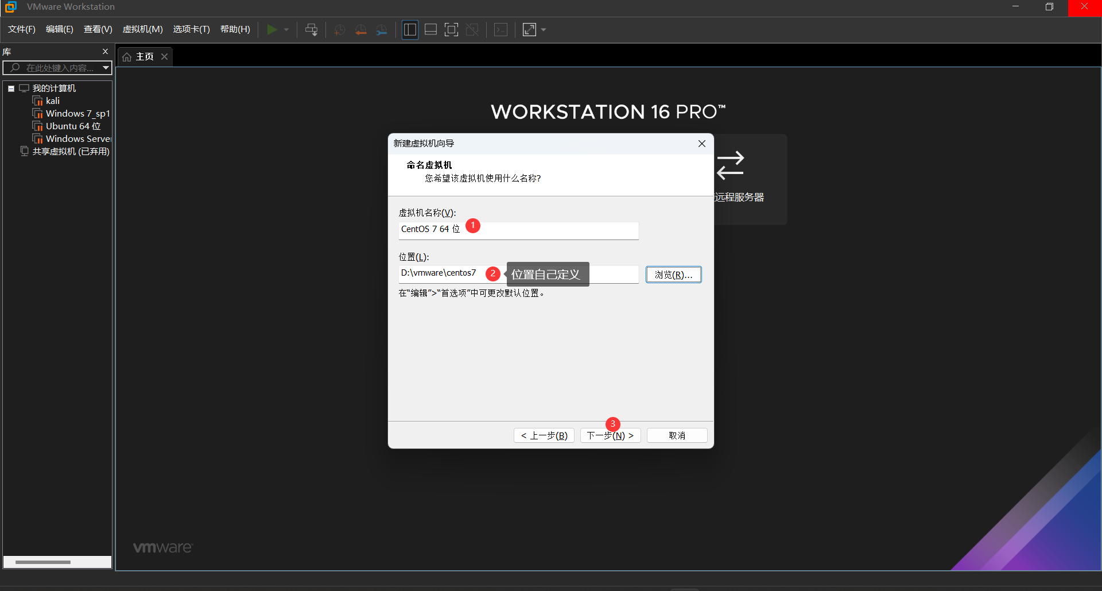Restore down the VMware Workstation window
The height and width of the screenshot is (591, 1102).
[1049, 7]
